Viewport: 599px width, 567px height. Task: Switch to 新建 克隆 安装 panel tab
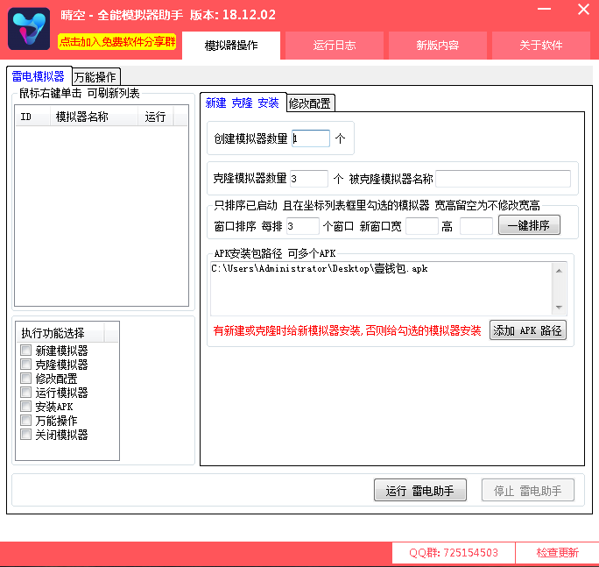pos(243,103)
